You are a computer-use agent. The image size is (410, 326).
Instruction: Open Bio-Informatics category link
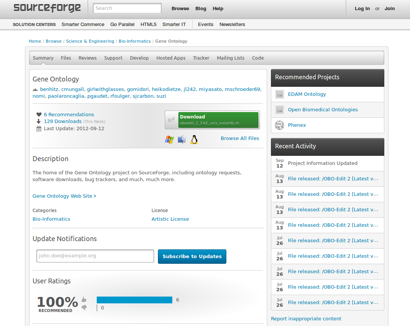pos(51,219)
